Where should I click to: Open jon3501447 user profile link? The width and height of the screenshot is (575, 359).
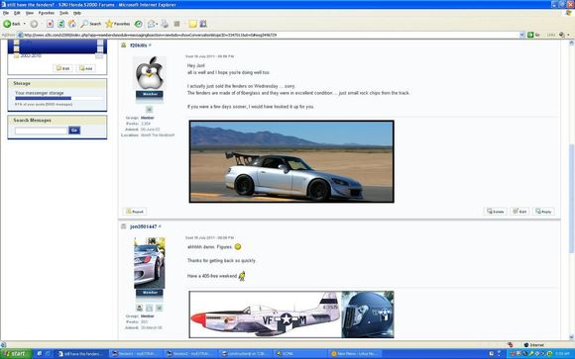[144, 226]
